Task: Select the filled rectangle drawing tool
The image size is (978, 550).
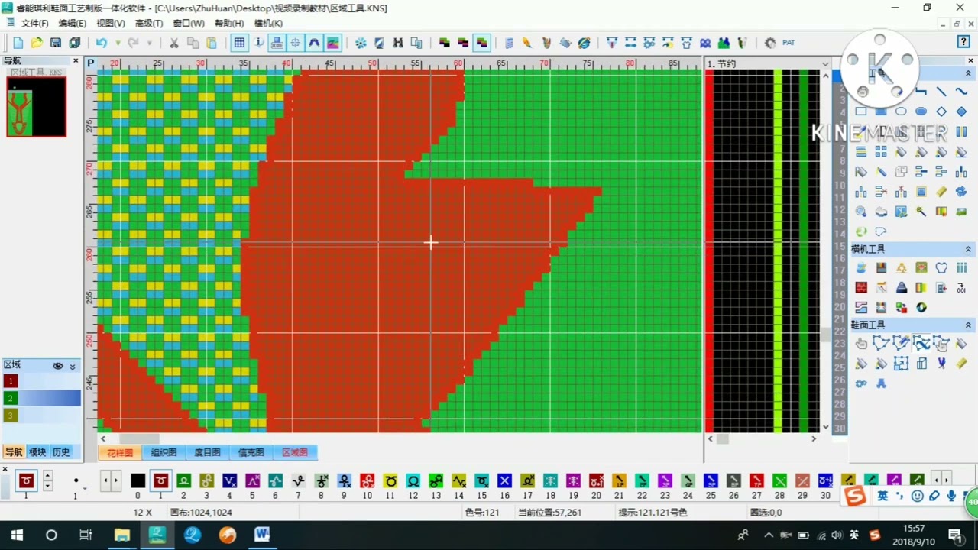Action: click(x=881, y=112)
